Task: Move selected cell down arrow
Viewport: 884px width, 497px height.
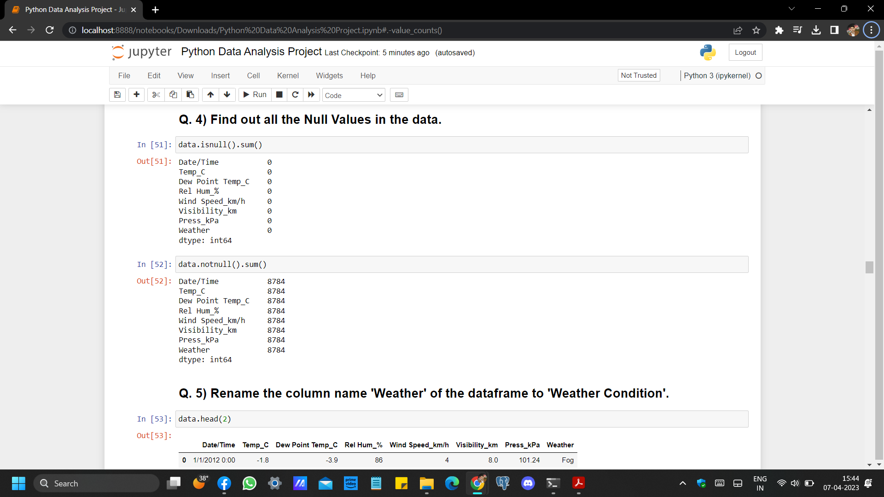Action: tap(227, 95)
